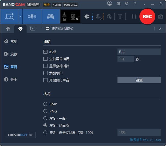Viewport: 166px width, 146px height.
Task: Click repeat interval 1.0 seconds field
Action: (x=126, y=59)
